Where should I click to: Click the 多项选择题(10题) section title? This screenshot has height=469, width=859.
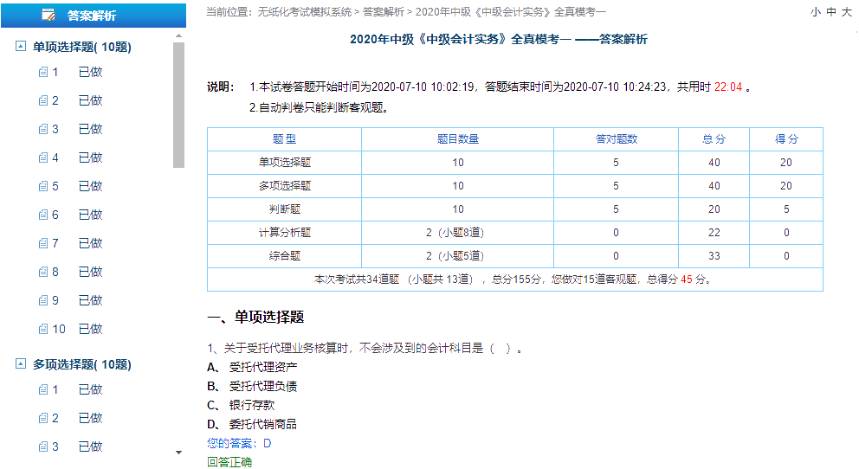coord(82,364)
